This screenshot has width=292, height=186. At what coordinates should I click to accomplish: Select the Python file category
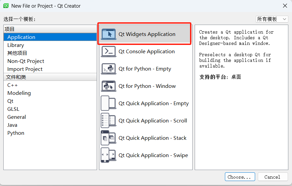pos(50,133)
